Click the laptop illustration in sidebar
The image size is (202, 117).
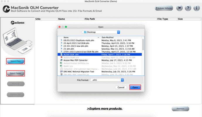click(17, 41)
